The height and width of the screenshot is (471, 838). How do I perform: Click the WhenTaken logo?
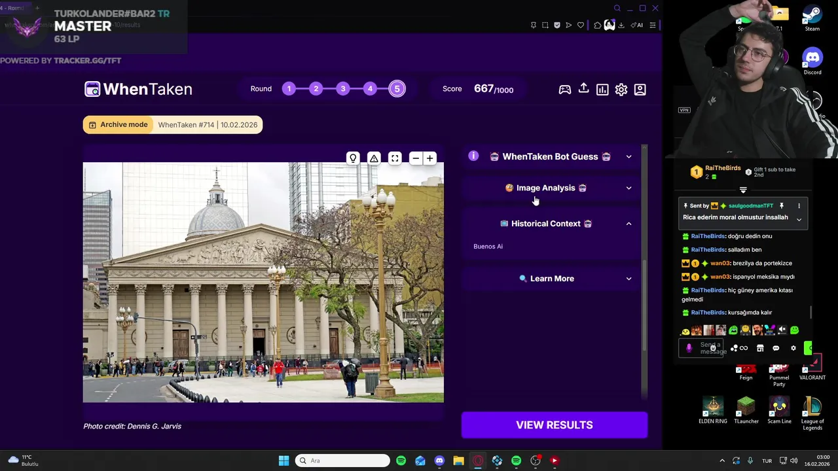point(138,89)
